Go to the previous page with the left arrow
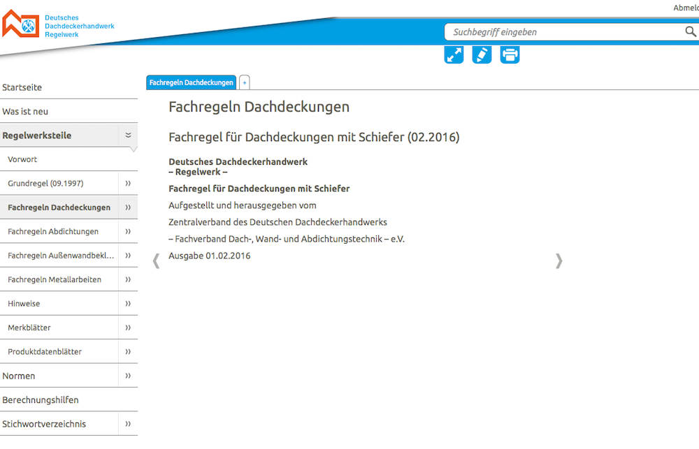 (156, 260)
